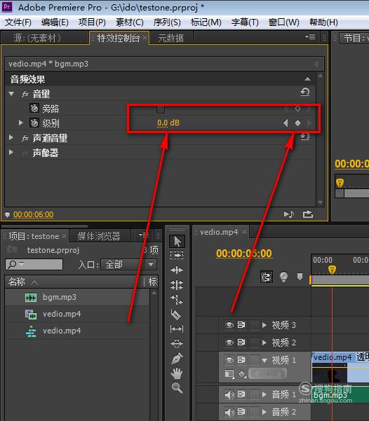Image resolution: width=369 pixels, height=421 pixels.
Task: Collapse the 音量 effect
Action: click(x=11, y=94)
